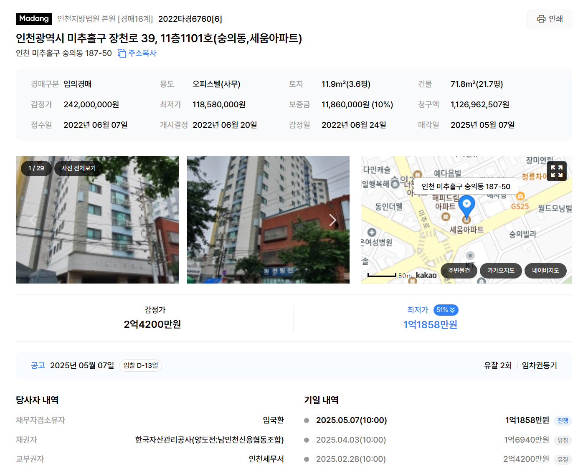Click the 입찰 D-13일 badge
This screenshot has height=471, width=578.
click(141, 365)
